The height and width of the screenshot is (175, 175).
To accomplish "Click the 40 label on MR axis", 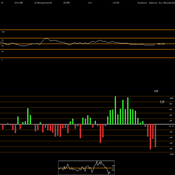I will [x=171, y=115].
